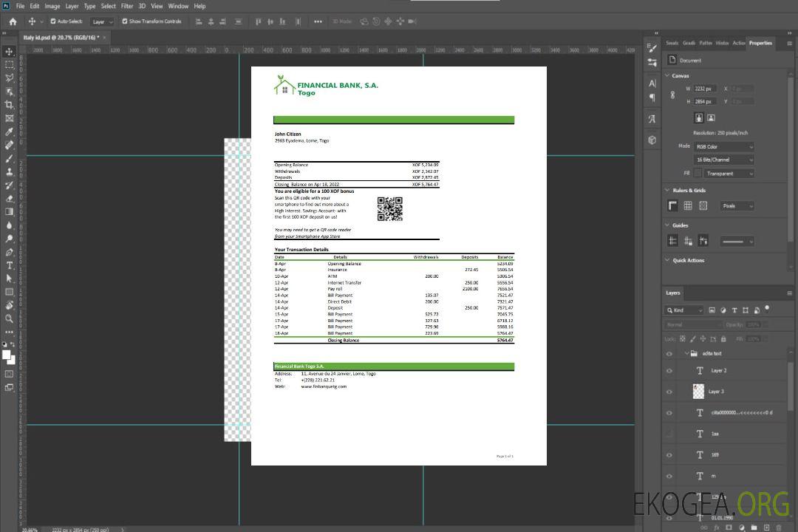Select the Crop tool

point(9,105)
